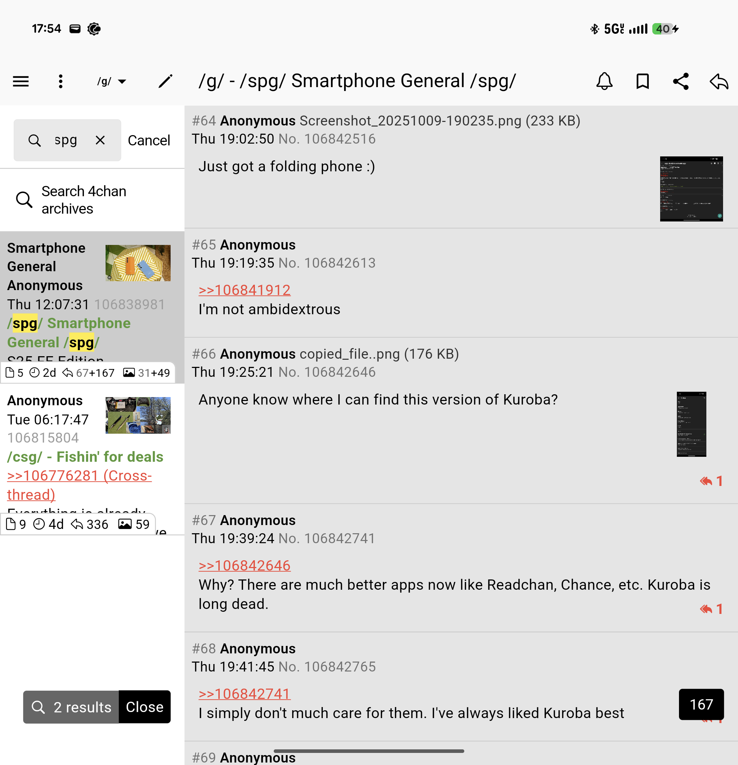Open the three-dot overflow menu
This screenshot has width=738, height=765.
pos(60,81)
